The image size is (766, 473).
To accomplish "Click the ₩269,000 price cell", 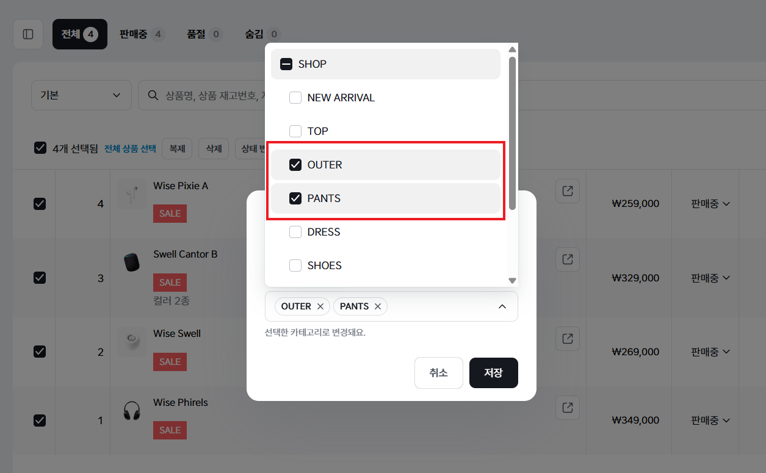I will [635, 352].
